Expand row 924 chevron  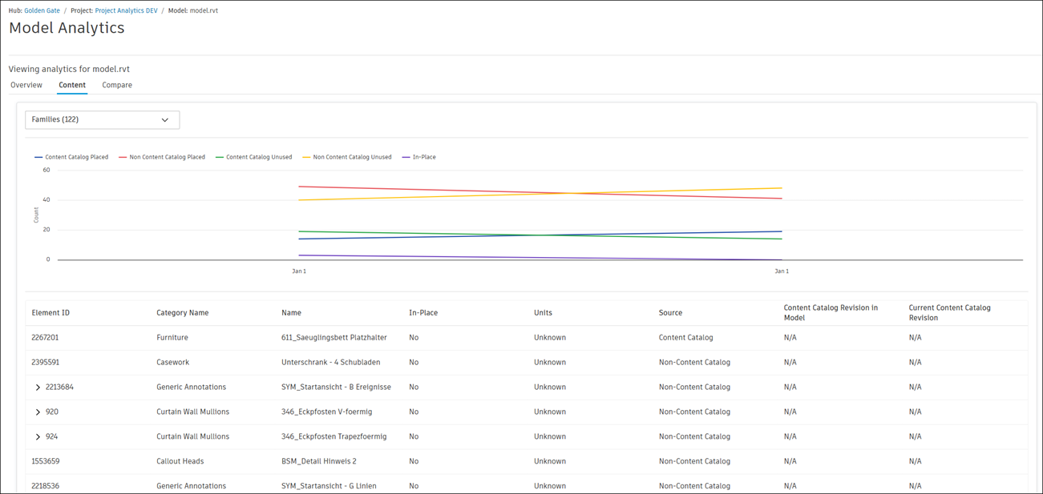coord(38,437)
